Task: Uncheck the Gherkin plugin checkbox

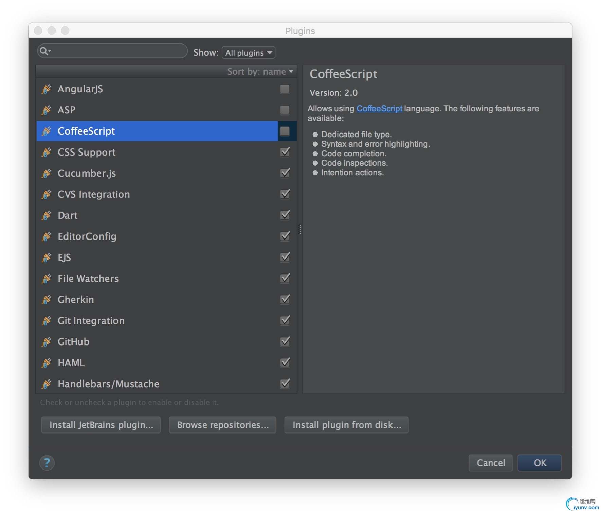Action: [x=285, y=300]
